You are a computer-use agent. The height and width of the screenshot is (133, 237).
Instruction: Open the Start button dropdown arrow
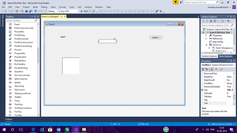[89, 11]
